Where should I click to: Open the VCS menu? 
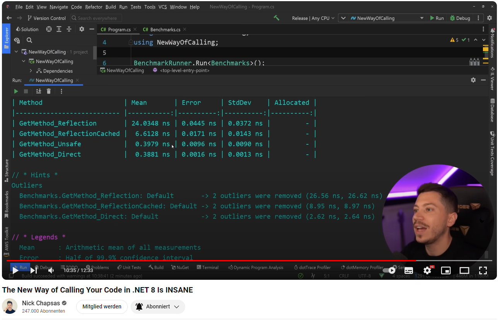coord(162,7)
